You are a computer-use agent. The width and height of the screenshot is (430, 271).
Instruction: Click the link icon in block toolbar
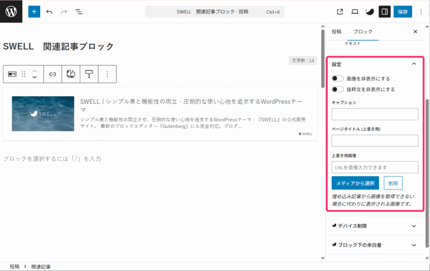pos(52,74)
